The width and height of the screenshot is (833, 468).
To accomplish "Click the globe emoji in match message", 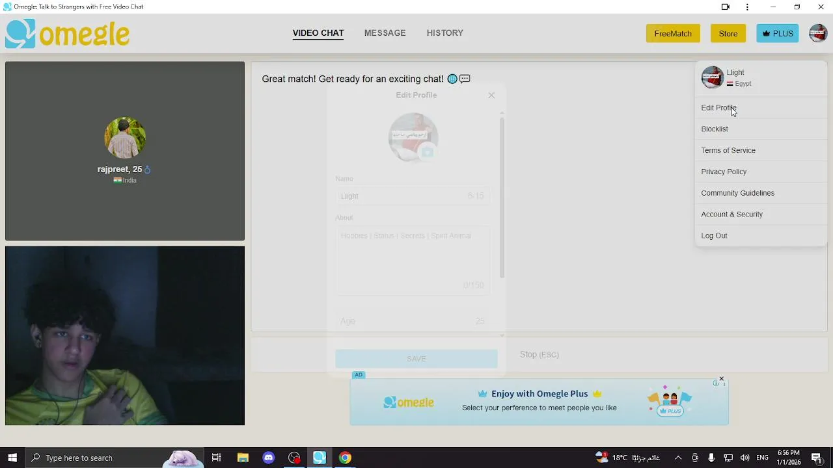I will (x=452, y=79).
